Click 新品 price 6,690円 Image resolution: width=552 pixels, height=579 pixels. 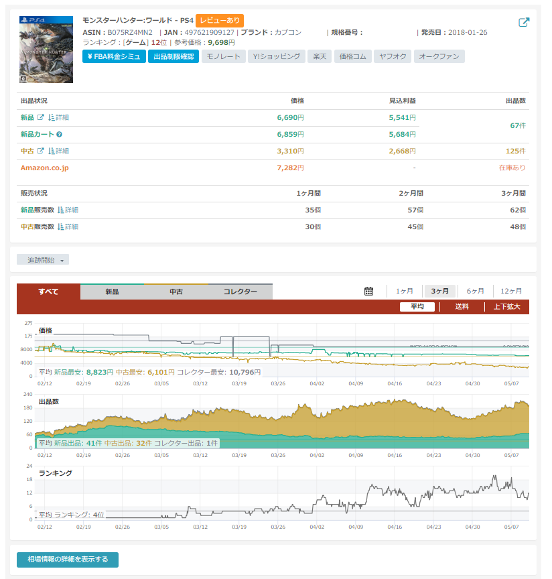tap(291, 117)
